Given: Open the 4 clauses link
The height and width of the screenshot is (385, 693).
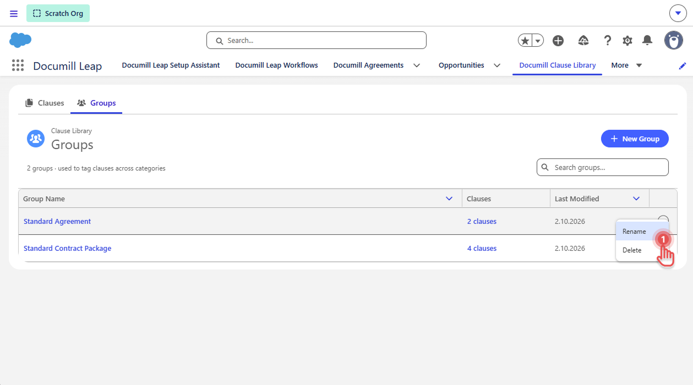Looking at the screenshot, I should pyautogui.click(x=482, y=248).
